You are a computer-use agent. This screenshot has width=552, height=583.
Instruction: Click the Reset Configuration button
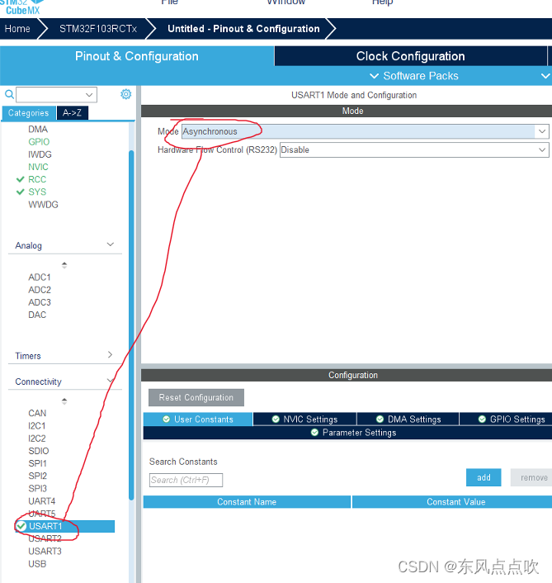pyautogui.click(x=196, y=397)
